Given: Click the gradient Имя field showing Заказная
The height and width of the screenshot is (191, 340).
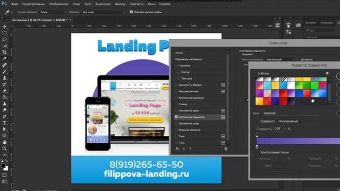Looking at the screenshot, I should coord(292,113).
